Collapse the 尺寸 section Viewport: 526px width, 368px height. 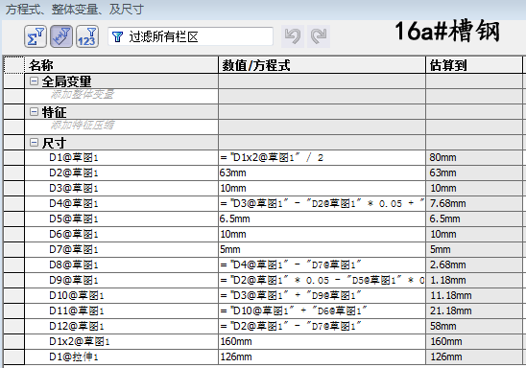[34, 143]
